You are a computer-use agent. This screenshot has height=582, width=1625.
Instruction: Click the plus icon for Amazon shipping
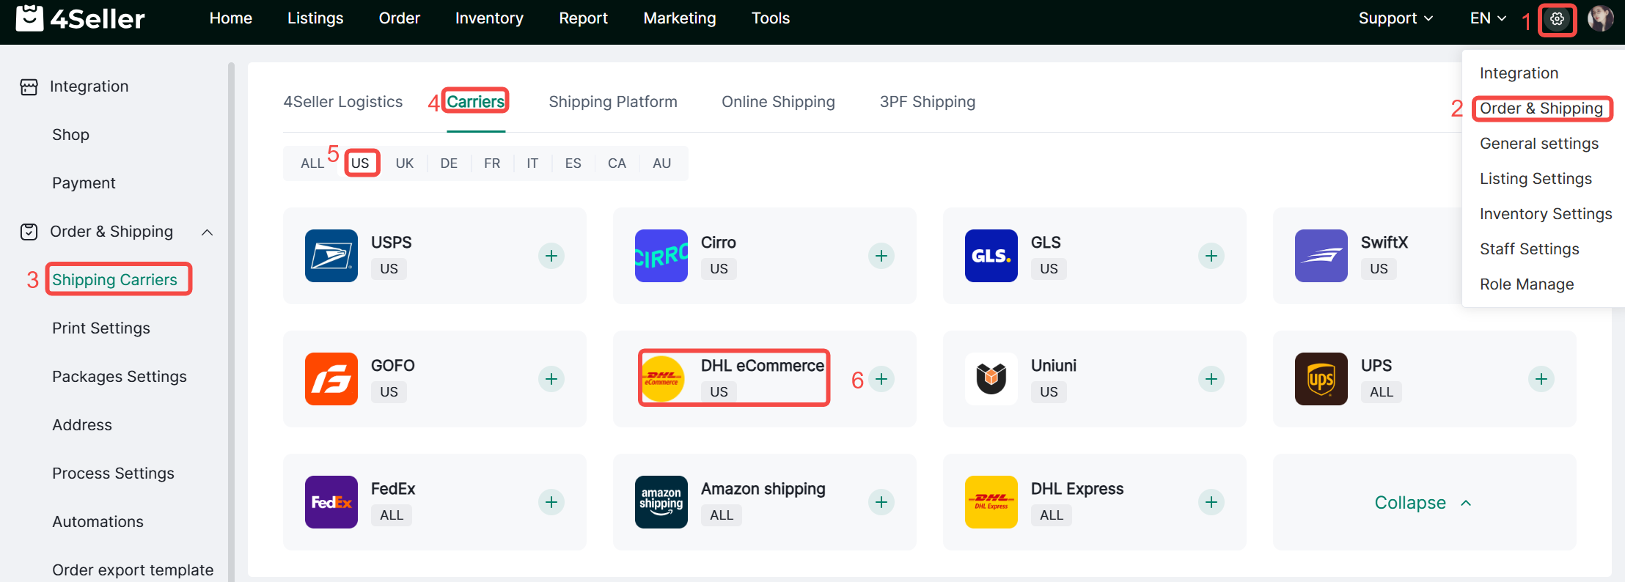881,502
